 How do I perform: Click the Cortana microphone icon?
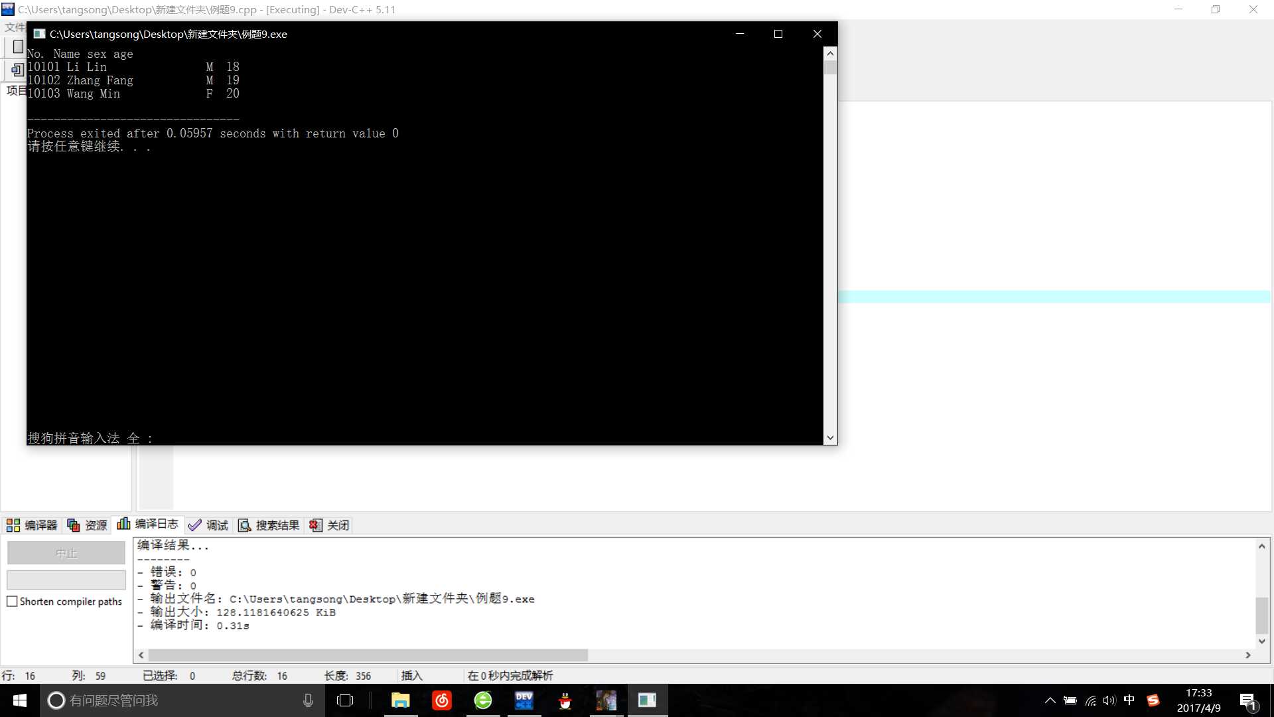308,700
